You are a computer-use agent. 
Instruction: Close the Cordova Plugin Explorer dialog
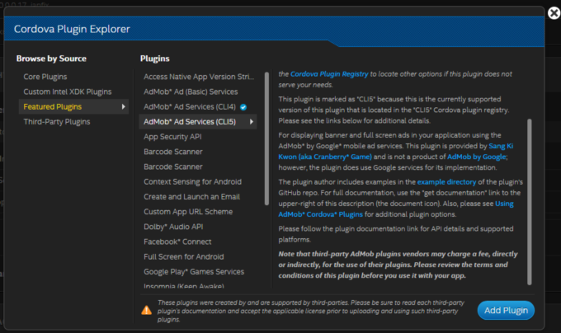554,13
